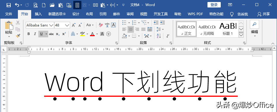277x112 pixels.
Task: Apply the 正文 (Normal) style
Action: coord(186,29)
